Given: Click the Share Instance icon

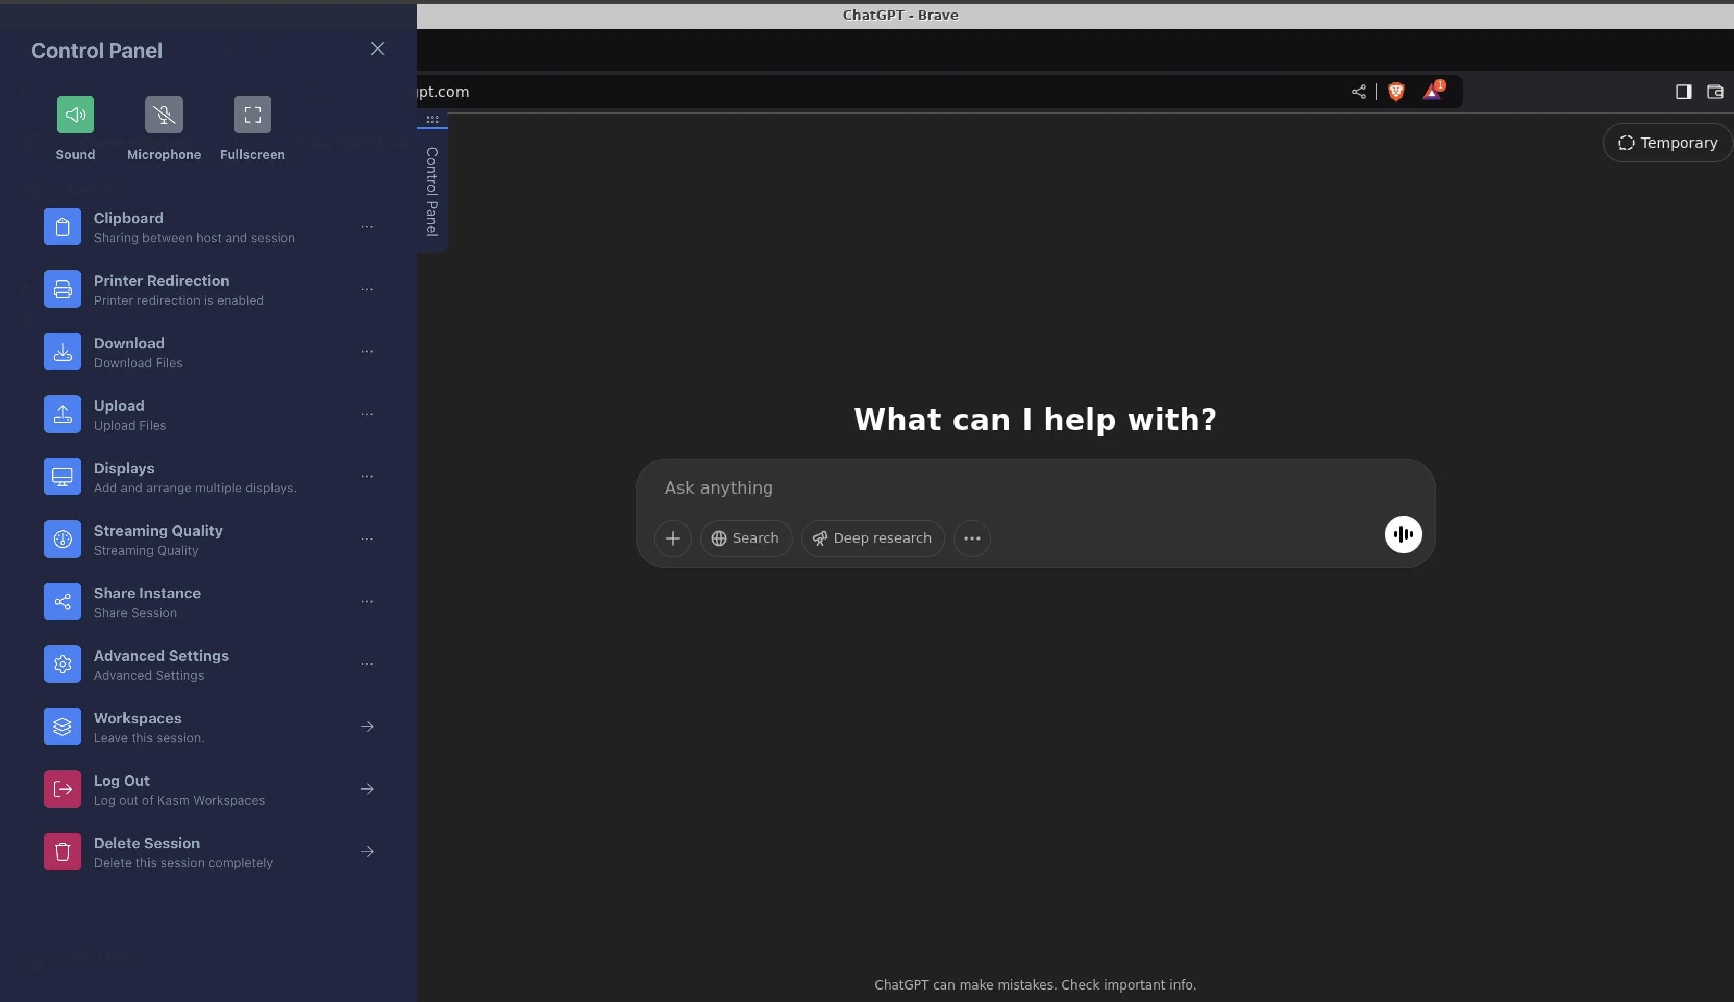Looking at the screenshot, I should [x=63, y=602].
